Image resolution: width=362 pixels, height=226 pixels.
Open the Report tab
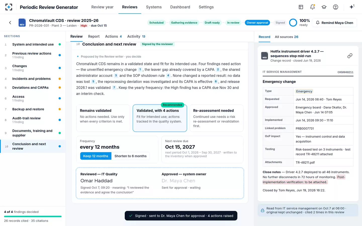pyautogui.click(x=94, y=36)
